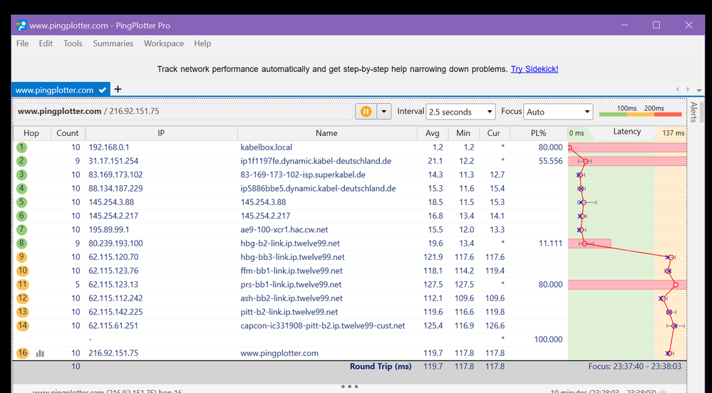Viewport: 712px width, 393px height.
Task: Click the hop 16 circle icon
Action: 22,353
